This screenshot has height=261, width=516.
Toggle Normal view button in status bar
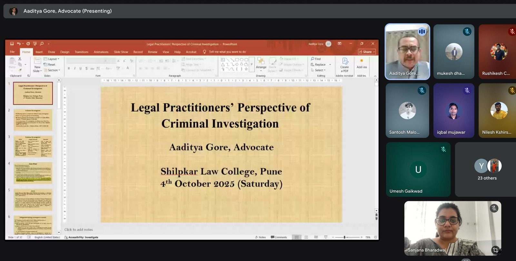tap(296, 237)
